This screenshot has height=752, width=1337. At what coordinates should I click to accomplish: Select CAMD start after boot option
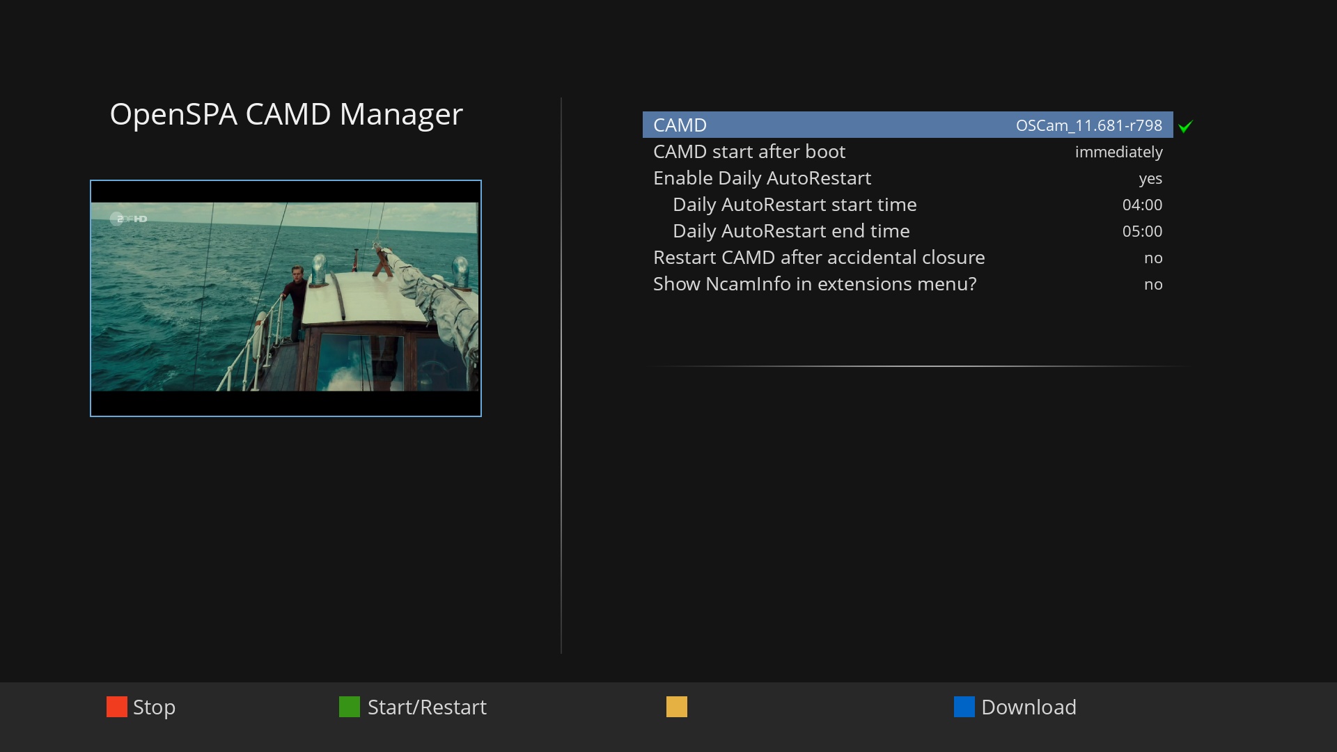908,151
